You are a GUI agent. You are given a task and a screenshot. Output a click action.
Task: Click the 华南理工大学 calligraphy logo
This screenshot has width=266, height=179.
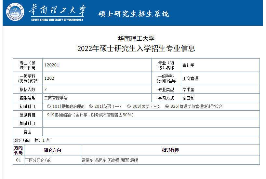point(58,13)
